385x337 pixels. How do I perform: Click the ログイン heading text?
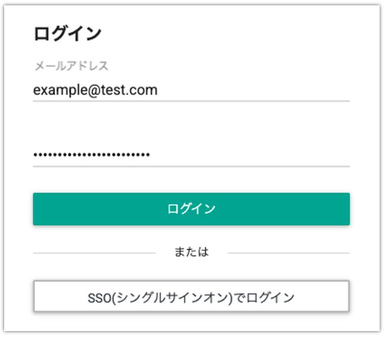coord(68,34)
